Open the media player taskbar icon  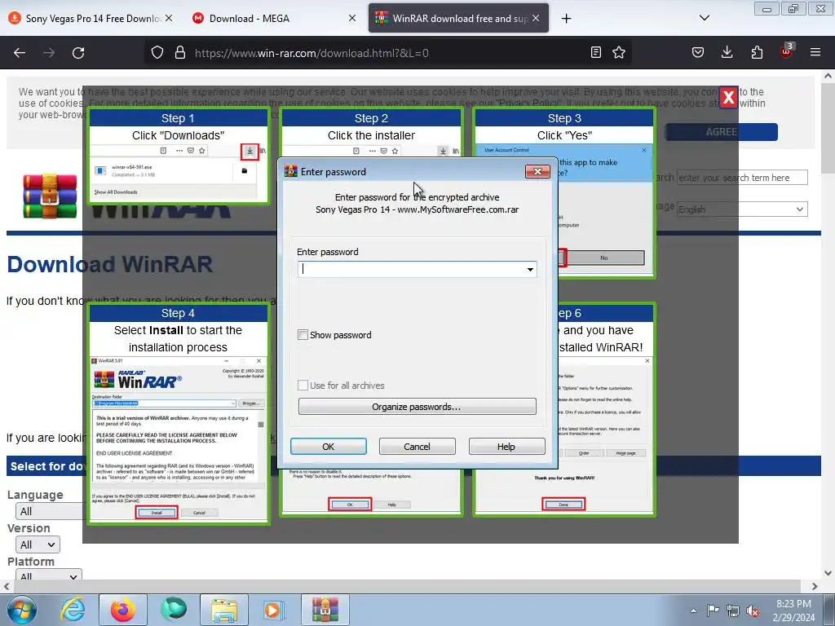pyautogui.click(x=274, y=610)
